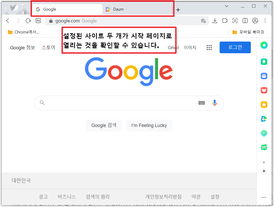The width and height of the screenshot is (274, 207).
Task: Start voice search with microphone
Action: [x=215, y=103]
